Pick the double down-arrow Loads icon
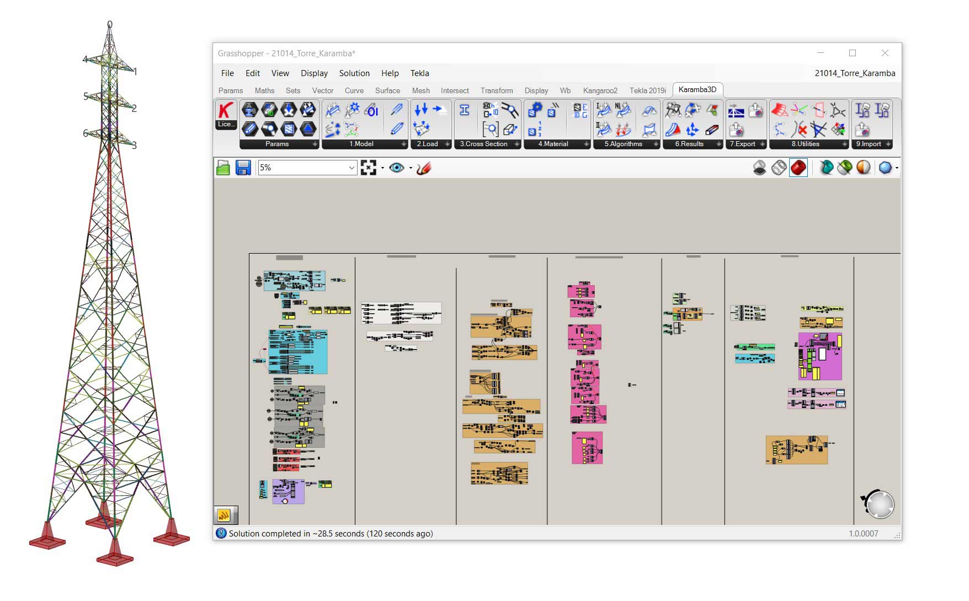969x601 pixels. 421,110
